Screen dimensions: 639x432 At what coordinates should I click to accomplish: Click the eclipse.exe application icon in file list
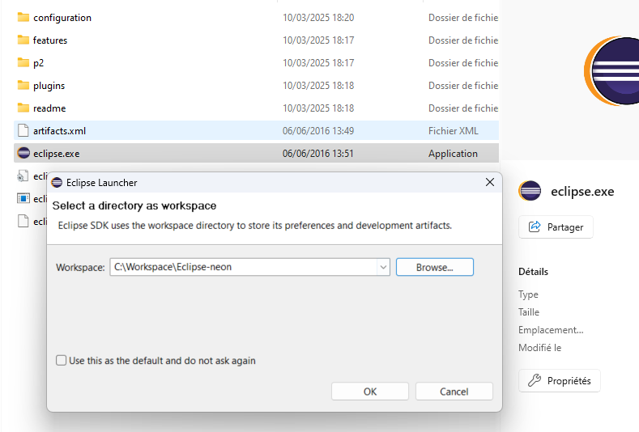coord(23,153)
